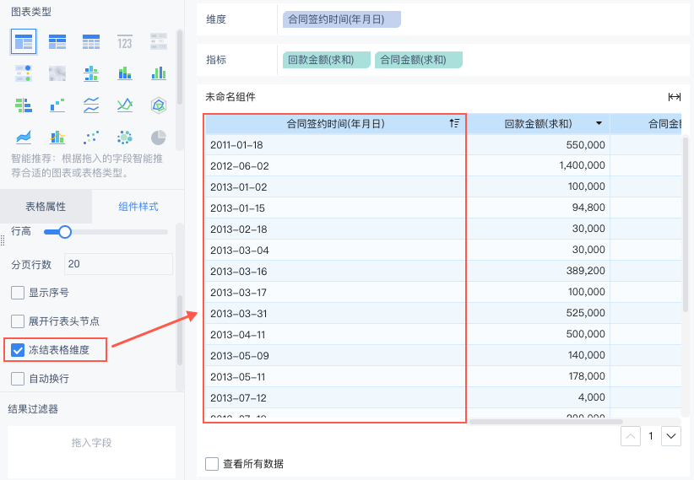Select the waterfall step chart type
Viewport: 694px width, 480px height.
pos(57,105)
